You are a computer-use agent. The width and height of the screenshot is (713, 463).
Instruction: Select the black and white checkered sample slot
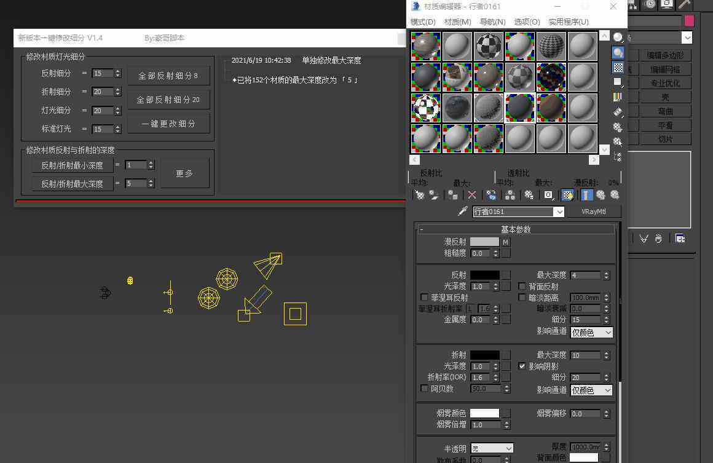point(489,46)
